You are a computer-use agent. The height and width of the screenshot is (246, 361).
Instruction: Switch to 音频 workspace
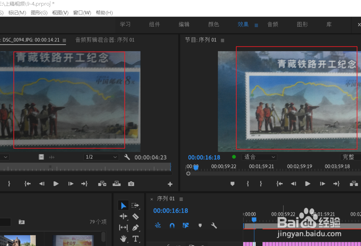(273, 25)
